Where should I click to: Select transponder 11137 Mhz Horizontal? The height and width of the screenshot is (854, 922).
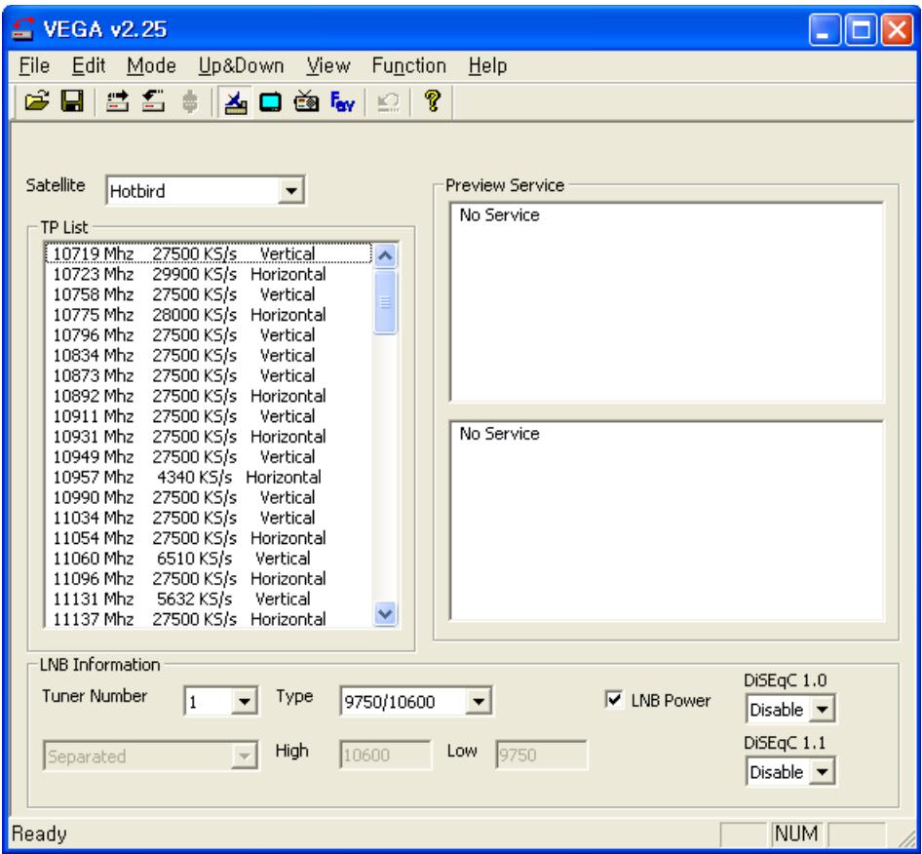click(209, 619)
